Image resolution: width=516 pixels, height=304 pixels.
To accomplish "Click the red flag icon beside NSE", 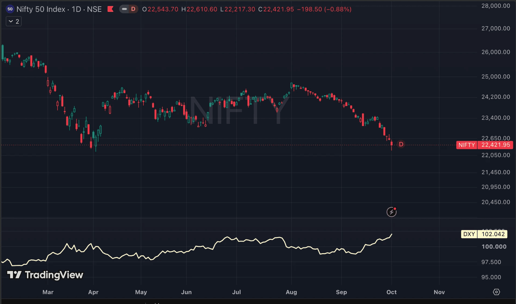I will click(x=110, y=9).
